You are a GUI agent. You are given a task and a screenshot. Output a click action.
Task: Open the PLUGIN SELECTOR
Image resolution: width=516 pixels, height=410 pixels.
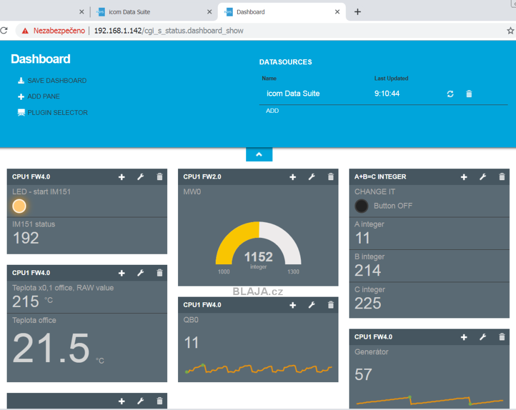point(53,113)
